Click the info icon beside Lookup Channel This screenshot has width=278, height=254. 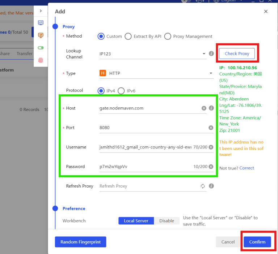[211, 54]
